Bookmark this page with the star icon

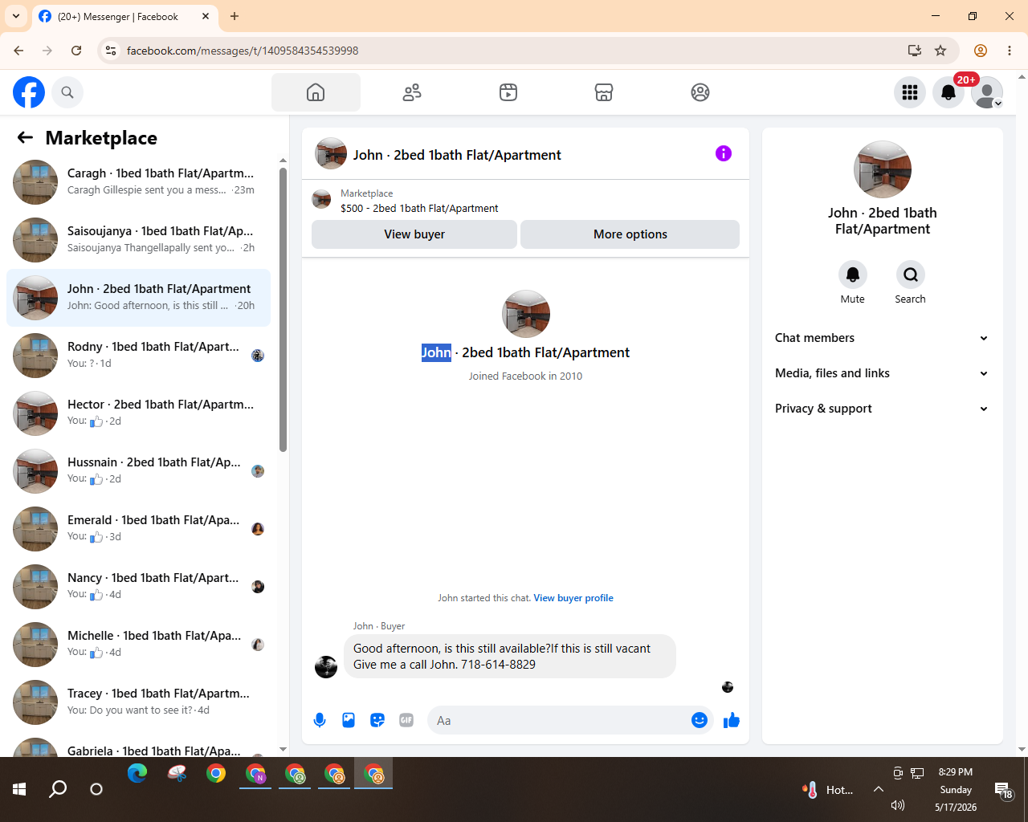point(940,51)
